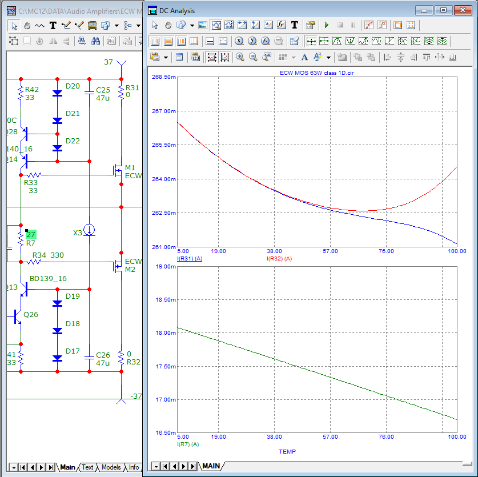Viewport: 478px width, 477px height.
Task: Choose the zigzag Component mode icon in schematic window
Action: point(40,26)
